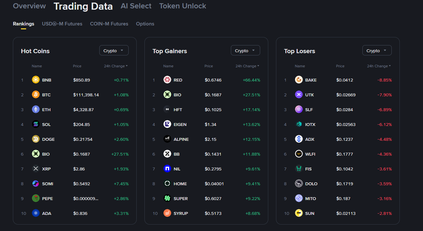
Task: Click the Ethereum ETH coin icon
Action: (x=36, y=110)
